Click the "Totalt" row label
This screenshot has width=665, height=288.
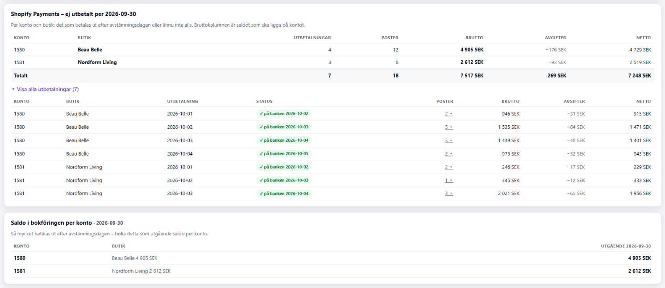point(21,76)
